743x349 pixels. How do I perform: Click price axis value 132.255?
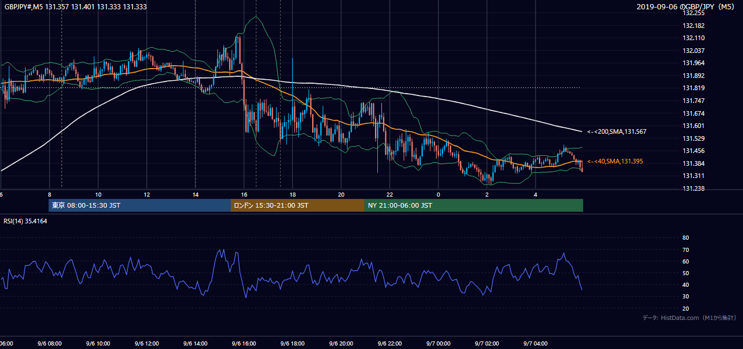(x=694, y=13)
